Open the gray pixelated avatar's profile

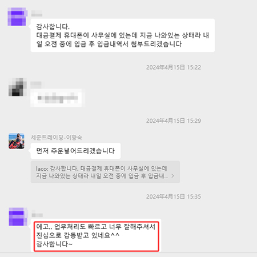pyautogui.click(x=17, y=87)
